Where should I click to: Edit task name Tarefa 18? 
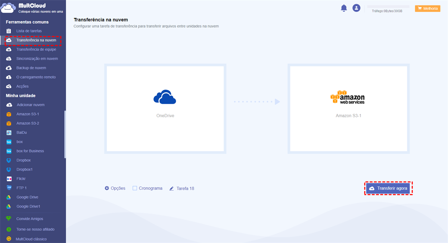pos(185,189)
